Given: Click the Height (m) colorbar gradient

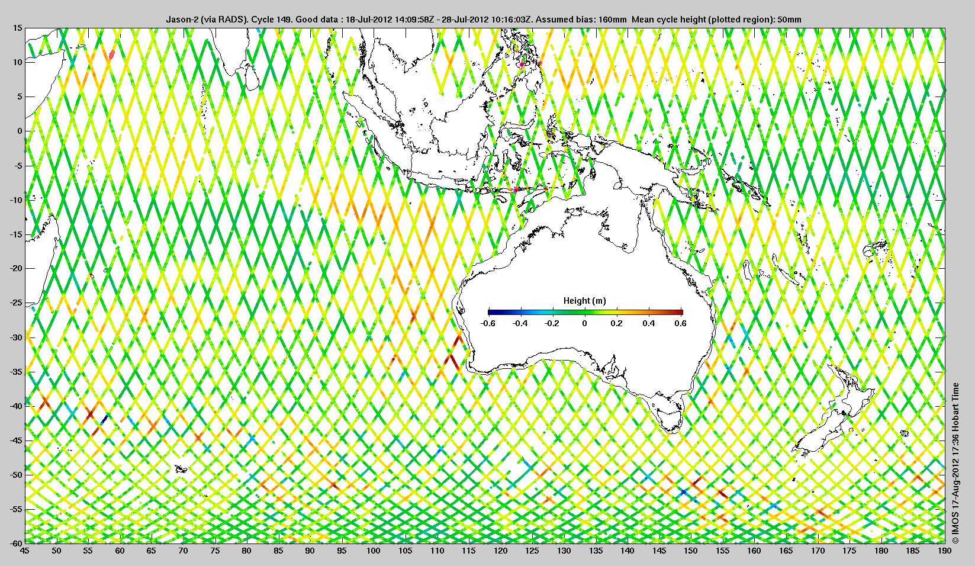Looking at the screenshot, I should click(585, 312).
